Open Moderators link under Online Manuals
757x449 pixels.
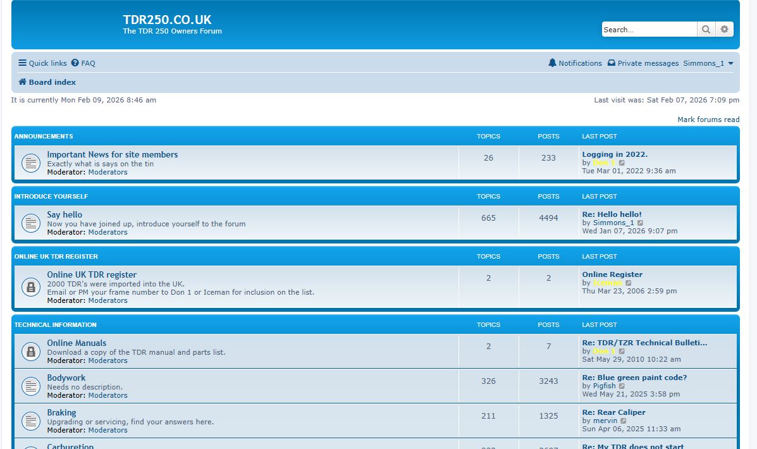pyautogui.click(x=108, y=360)
